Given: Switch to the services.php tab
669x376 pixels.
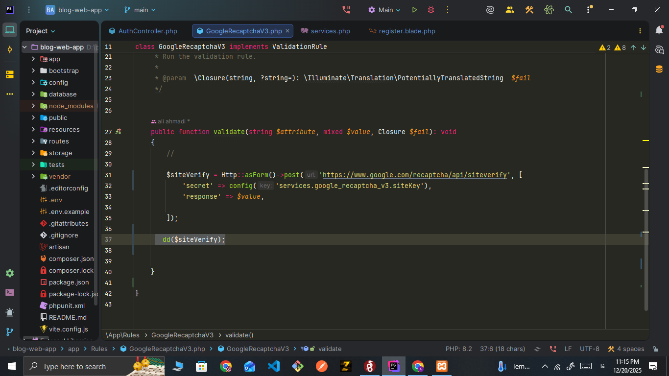Looking at the screenshot, I should point(330,31).
